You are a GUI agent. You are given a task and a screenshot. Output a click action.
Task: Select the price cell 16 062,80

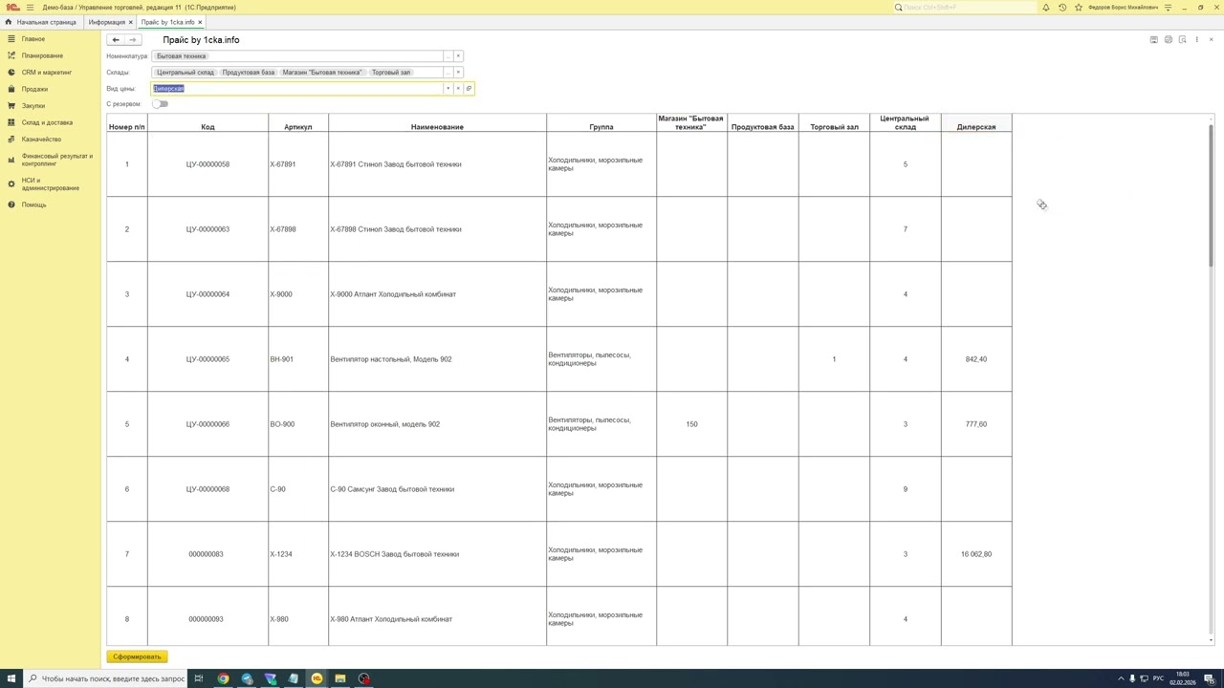pyautogui.click(x=976, y=554)
